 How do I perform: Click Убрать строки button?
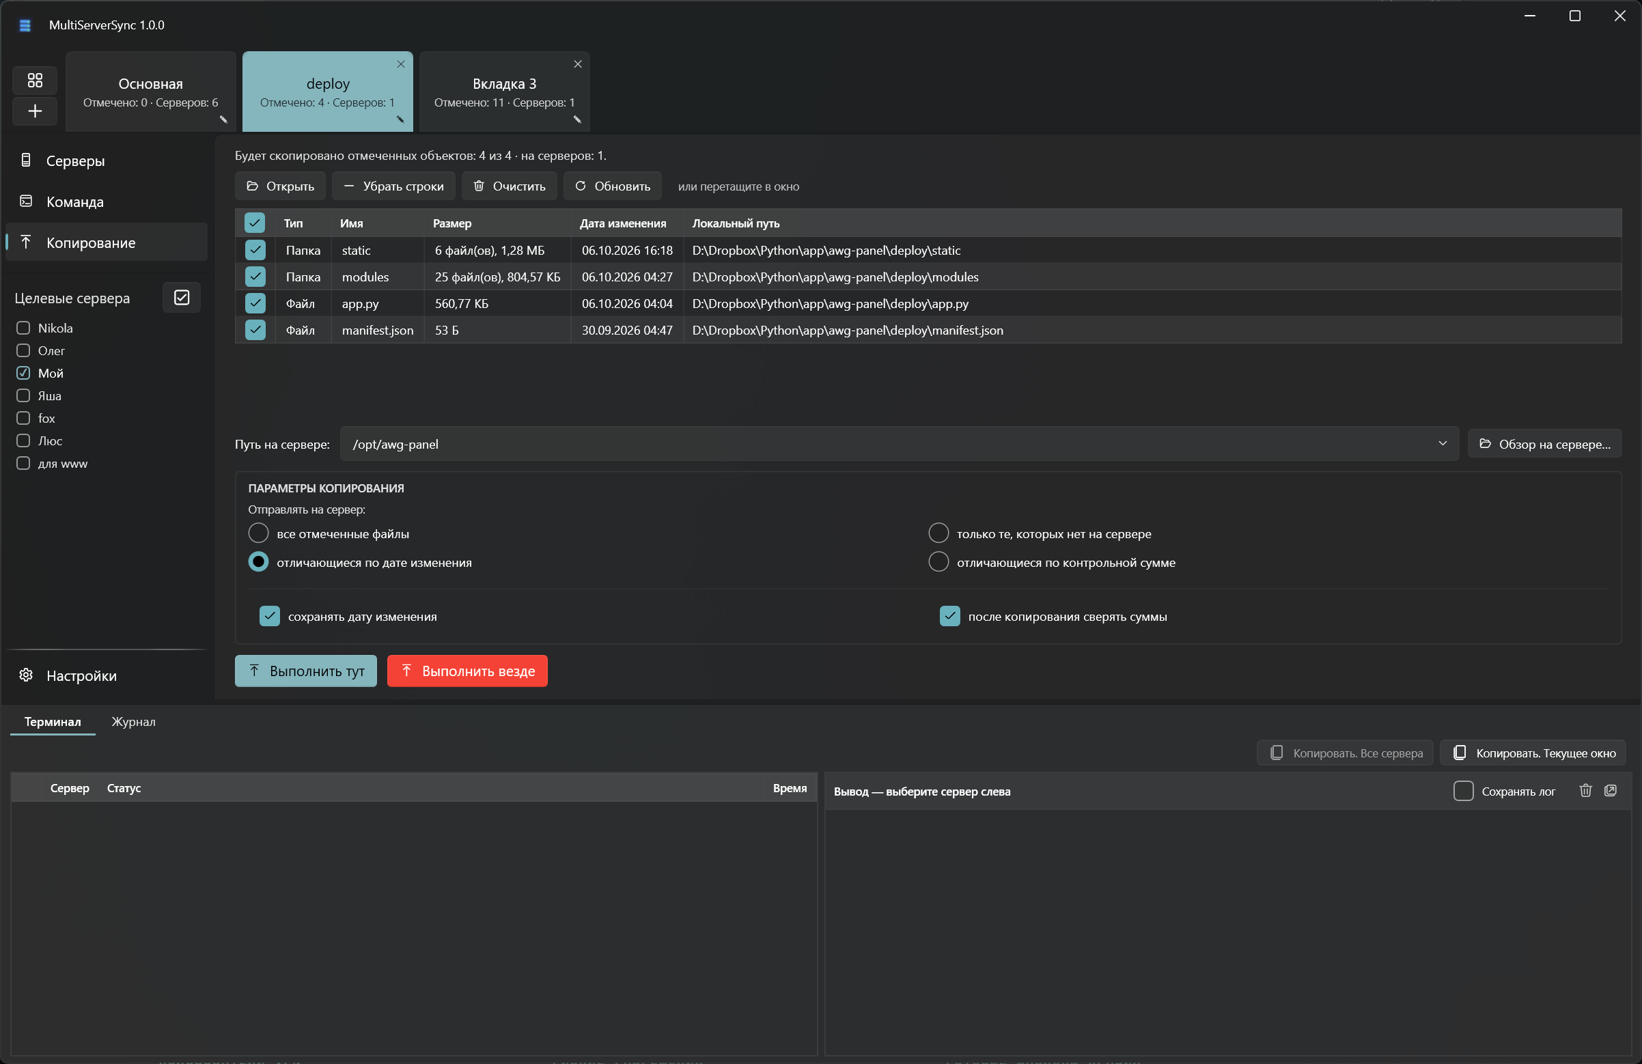[x=393, y=186]
